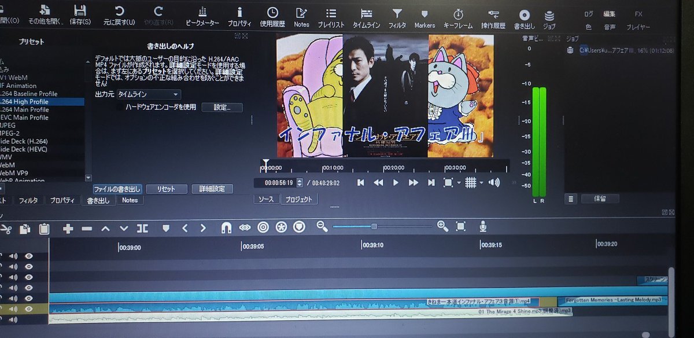This screenshot has height=338, width=694.
Task: Click the microphone record audio icon
Action: [482, 226]
